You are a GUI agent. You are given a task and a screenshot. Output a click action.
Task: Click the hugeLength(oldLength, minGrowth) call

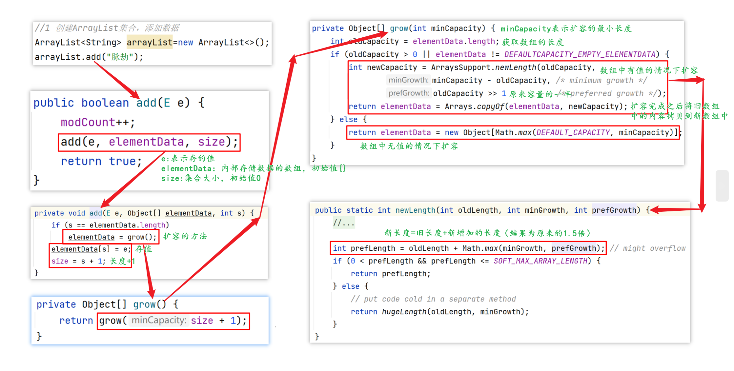[455, 312]
